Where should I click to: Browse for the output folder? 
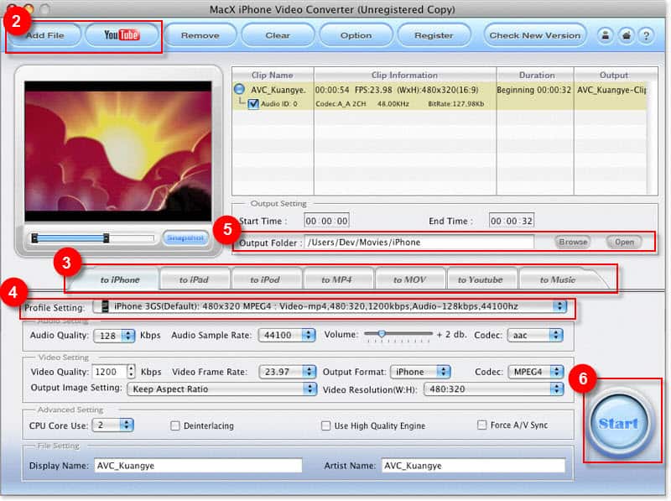point(573,242)
